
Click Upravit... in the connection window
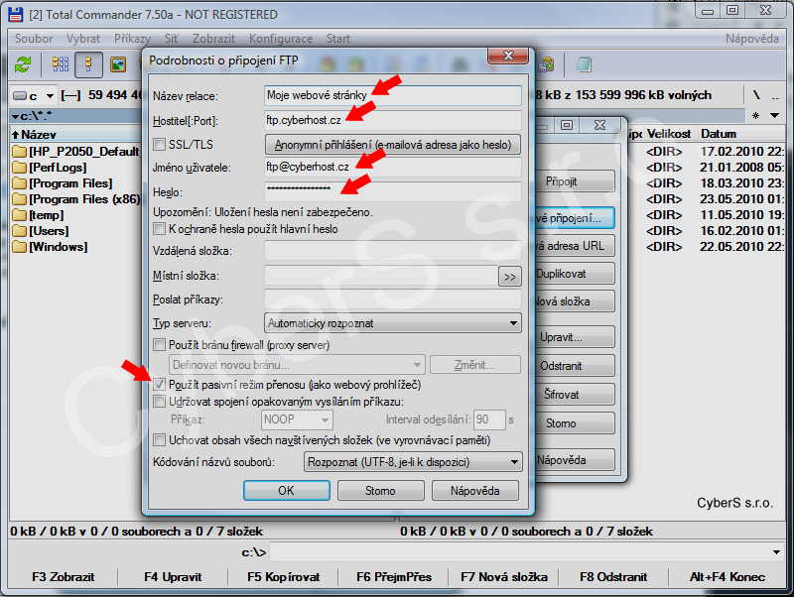click(576, 337)
